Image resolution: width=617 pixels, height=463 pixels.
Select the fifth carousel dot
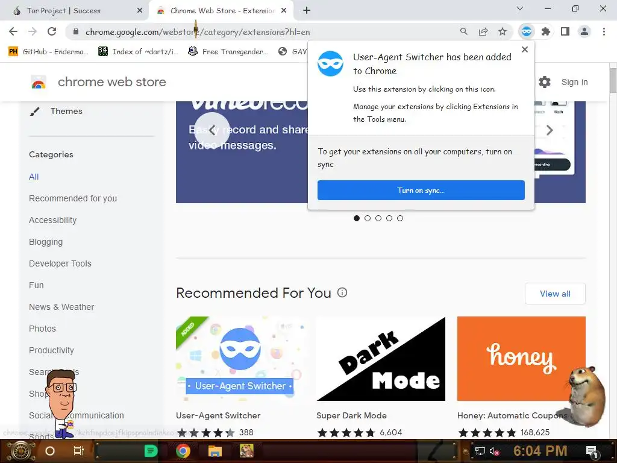coord(400,218)
